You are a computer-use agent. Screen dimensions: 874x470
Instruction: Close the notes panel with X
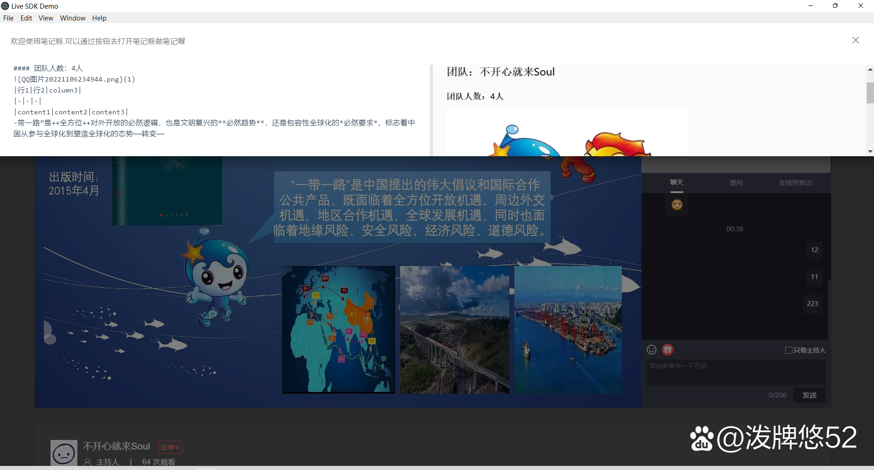855,41
